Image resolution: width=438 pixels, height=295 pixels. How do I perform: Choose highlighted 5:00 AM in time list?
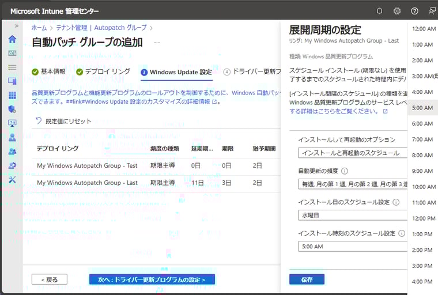(423, 108)
